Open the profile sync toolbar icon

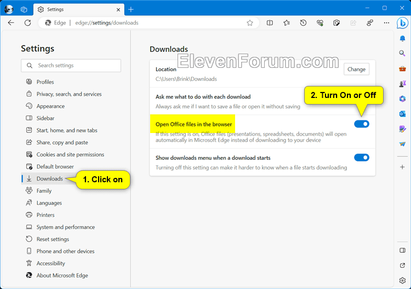370,23
